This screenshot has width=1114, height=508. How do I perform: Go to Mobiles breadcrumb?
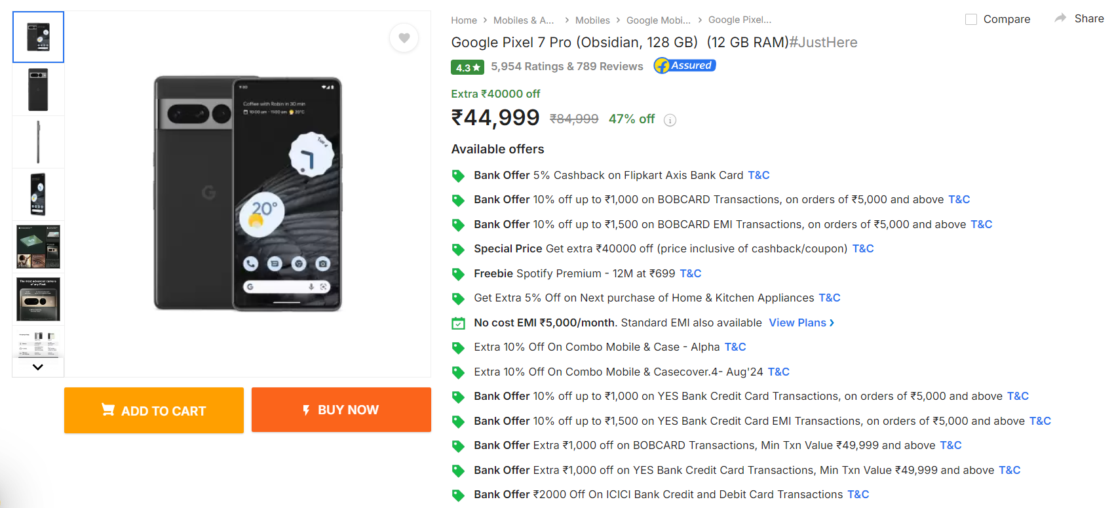pyautogui.click(x=592, y=20)
